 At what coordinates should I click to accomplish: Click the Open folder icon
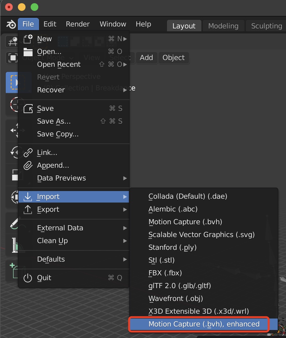pyautogui.click(x=28, y=52)
